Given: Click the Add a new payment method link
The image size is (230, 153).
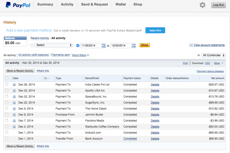Looking at the screenshot, I should tap(29, 30).
